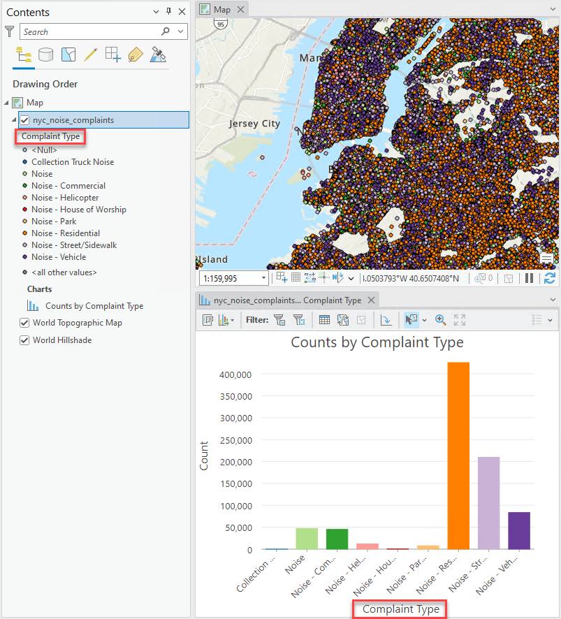Disable the World Hillshade layer
The height and width of the screenshot is (619, 561).
point(25,340)
